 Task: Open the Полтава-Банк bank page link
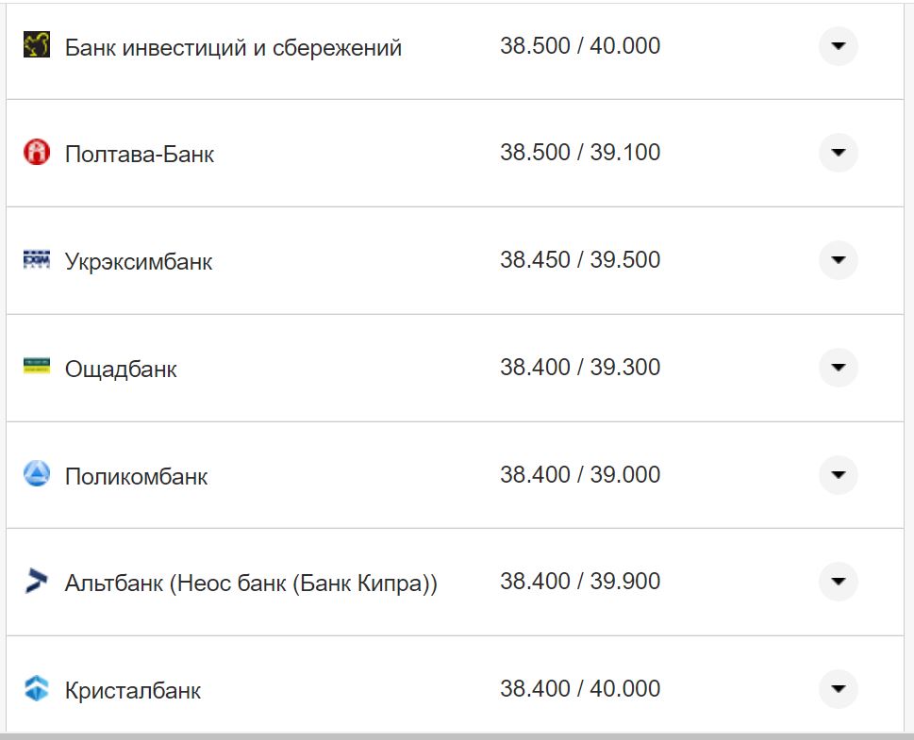click(139, 153)
